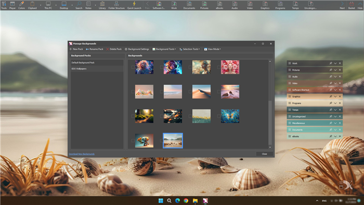364x205 pixels.
Task: Select the blue butterfly background thumbnail
Action: 230,116
